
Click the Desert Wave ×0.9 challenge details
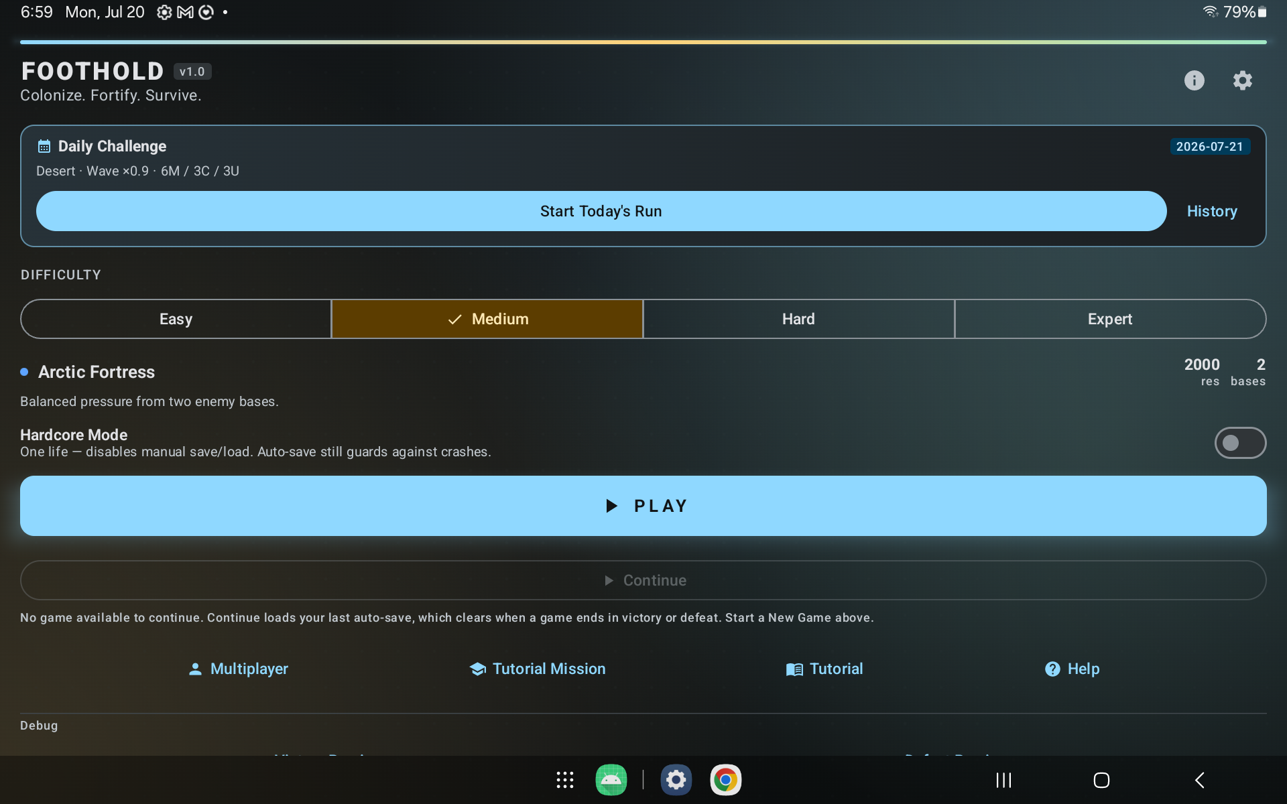[137, 171]
